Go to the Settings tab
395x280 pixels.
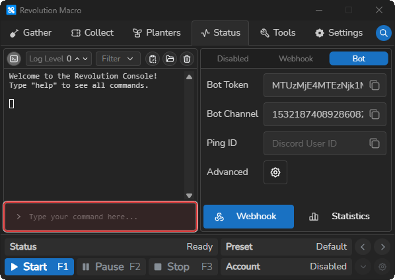pyautogui.click(x=339, y=33)
